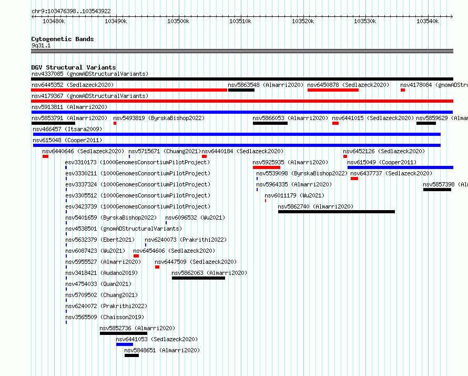The width and height of the screenshot is (468, 376).
Task: Open the nsv4754033 Quan2021 variant
Action: tap(66, 289)
